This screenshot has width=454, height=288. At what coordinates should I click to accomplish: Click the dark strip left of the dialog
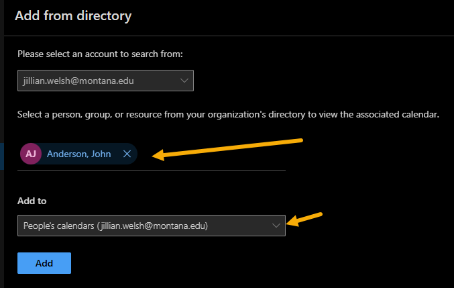2,144
